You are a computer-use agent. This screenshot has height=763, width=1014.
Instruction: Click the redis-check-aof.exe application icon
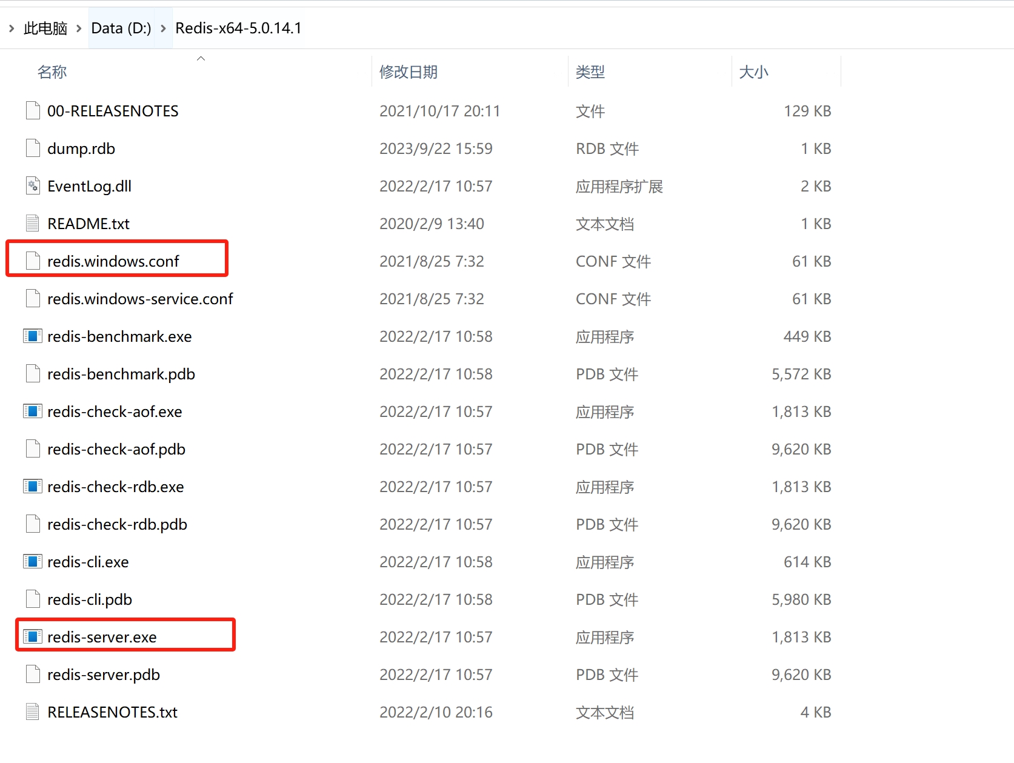click(x=33, y=411)
